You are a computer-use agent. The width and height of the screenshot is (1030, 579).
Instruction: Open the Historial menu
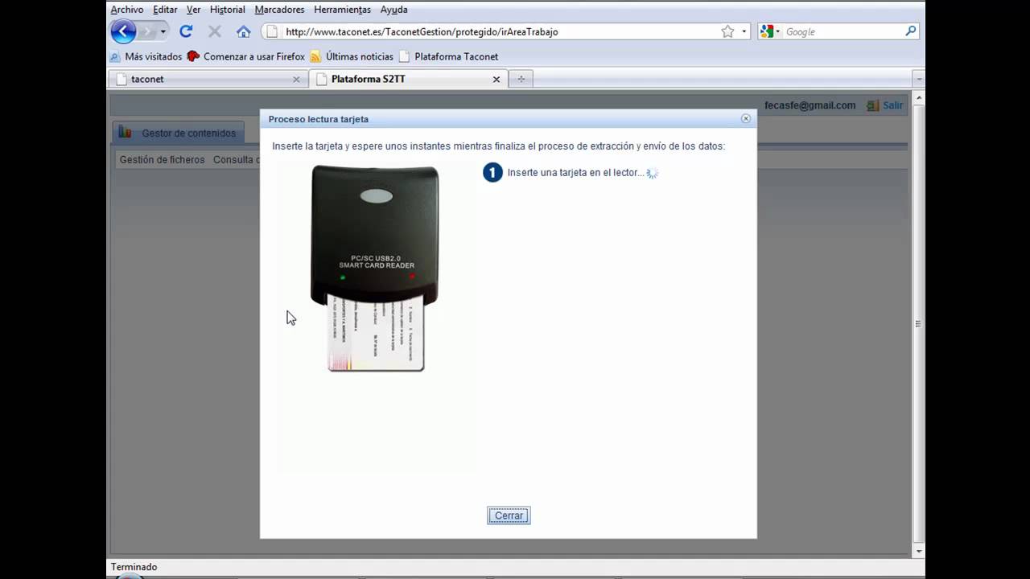click(x=227, y=10)
